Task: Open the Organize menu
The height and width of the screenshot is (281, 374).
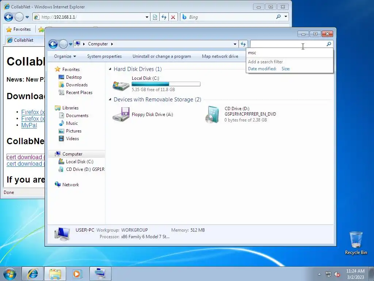Action: click(x=65, y=56)
